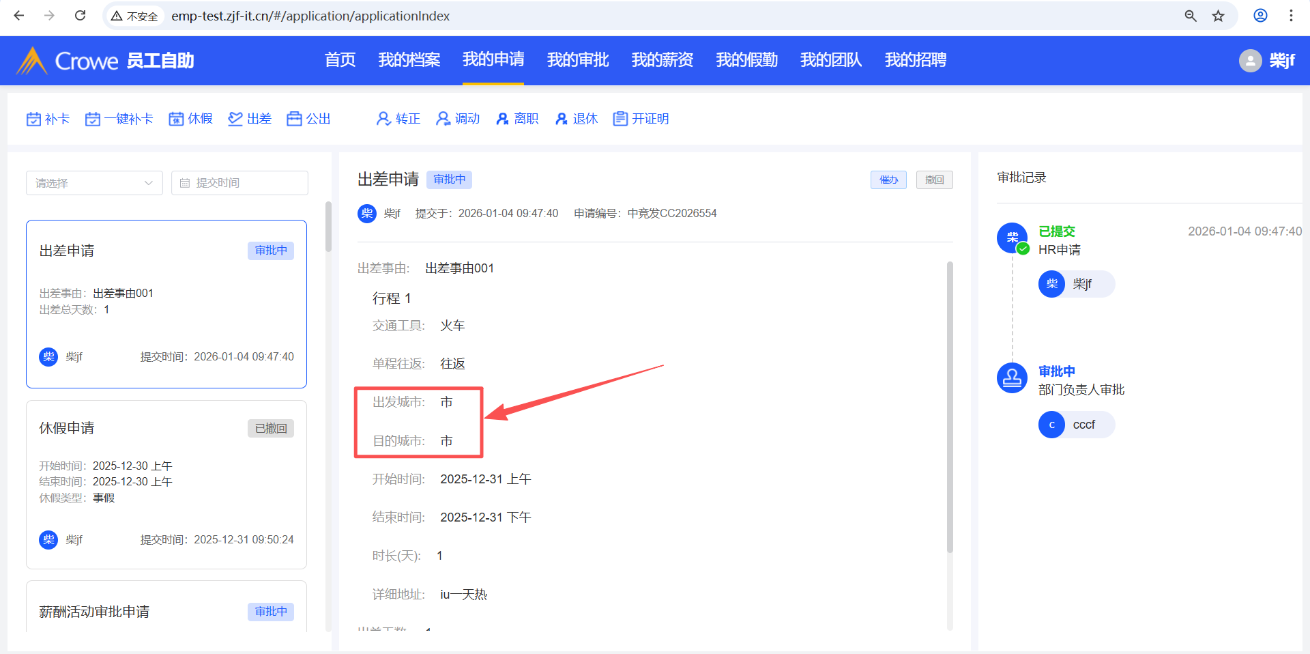
Task: Click the 出差 icon
Action: click(x=235, y=119)
